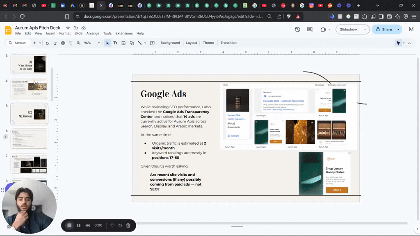Click the recorder grid drag handle
The width and height of the screenshot is (420, 236).
point(112,225)
